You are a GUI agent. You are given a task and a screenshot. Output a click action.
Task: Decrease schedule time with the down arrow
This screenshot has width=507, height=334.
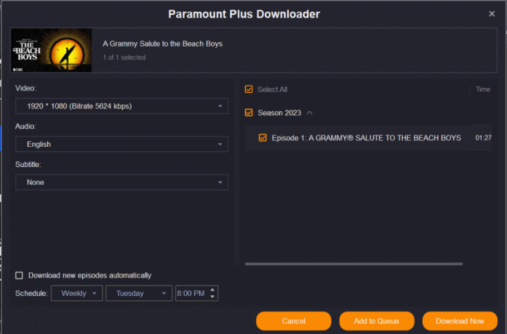[212, 297]
